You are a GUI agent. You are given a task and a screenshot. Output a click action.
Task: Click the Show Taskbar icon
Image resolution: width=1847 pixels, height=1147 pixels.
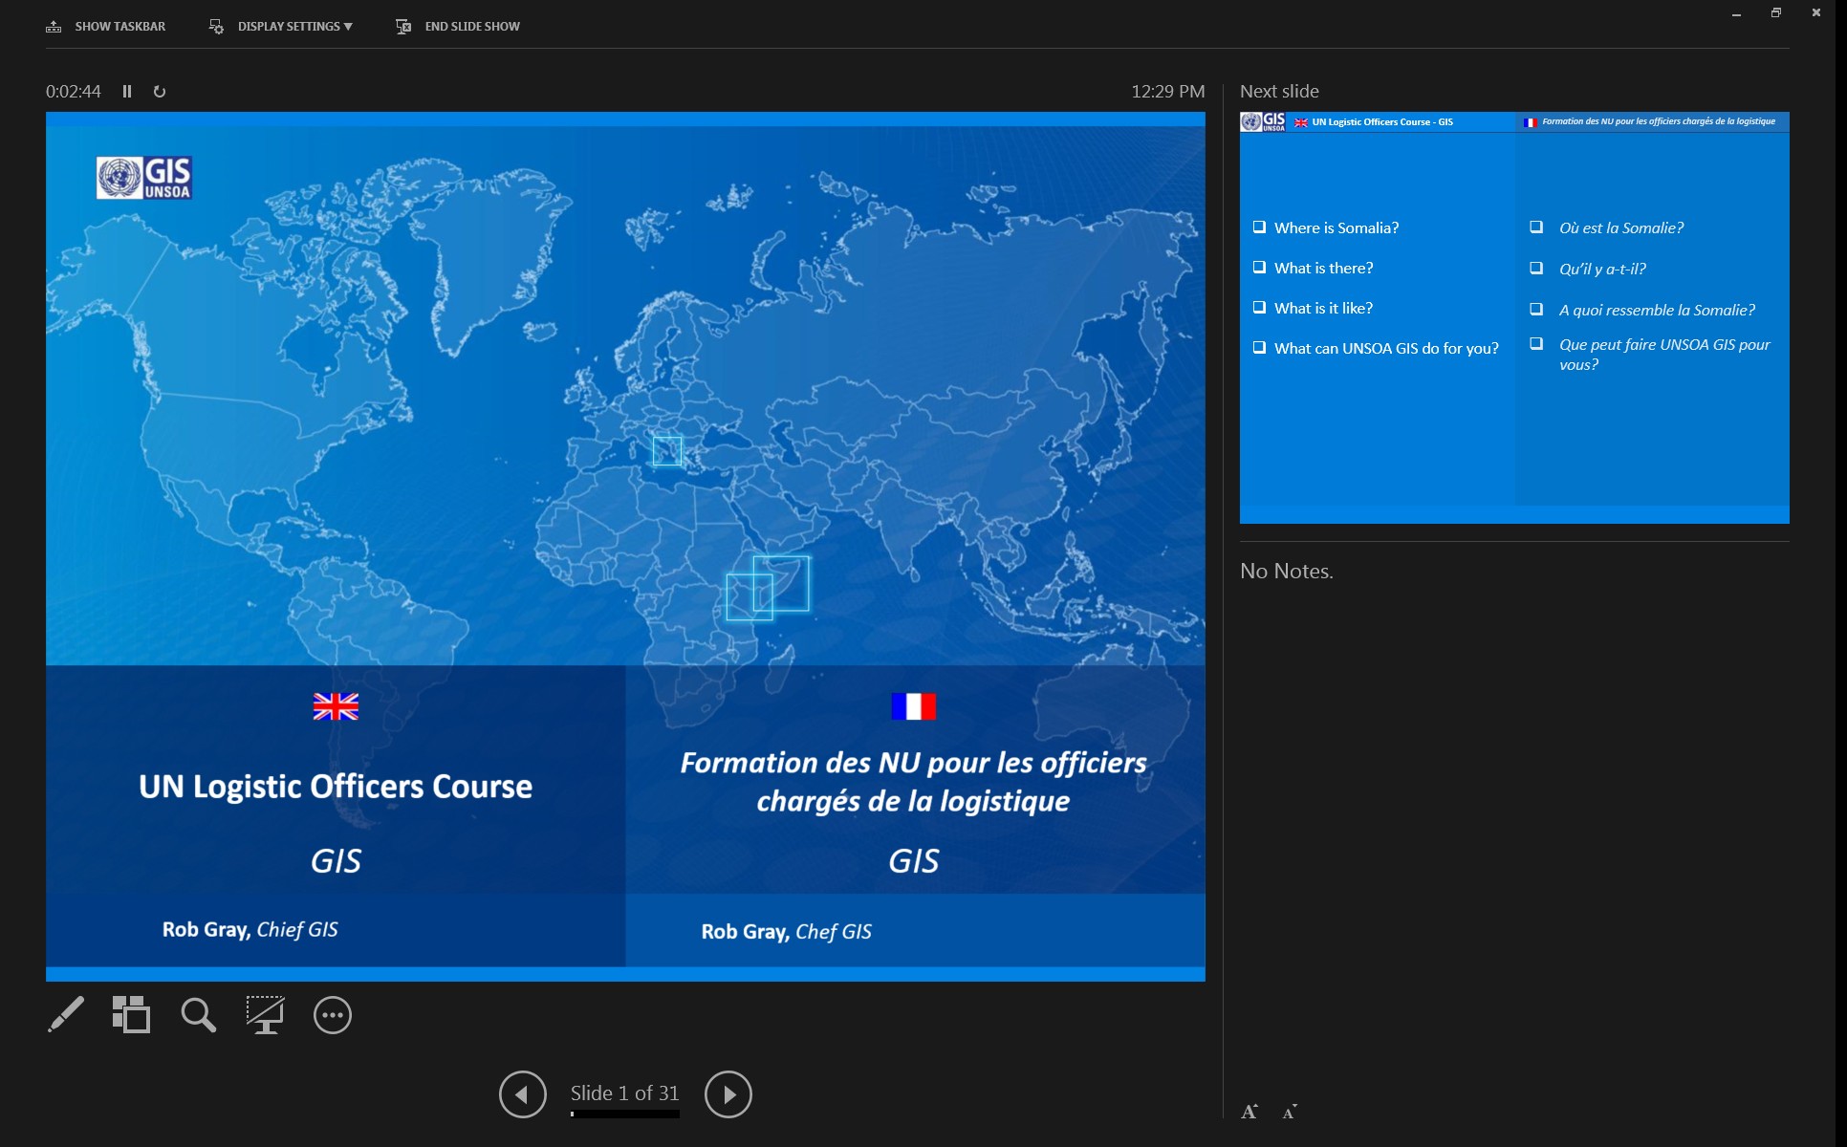[54, 27]
